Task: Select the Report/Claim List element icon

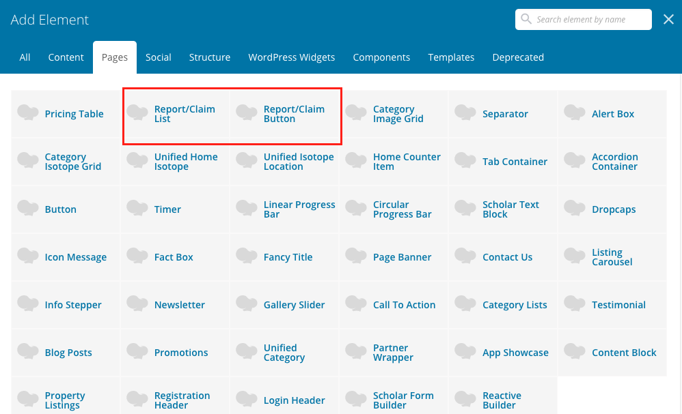Action: (x=137, y=113)
